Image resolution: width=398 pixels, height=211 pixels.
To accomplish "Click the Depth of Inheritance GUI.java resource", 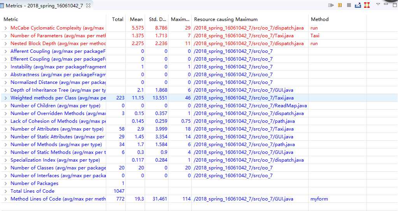I will pos(244,90).
